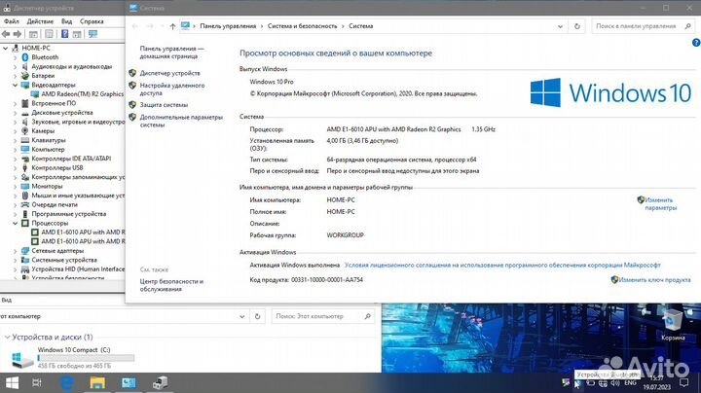Viewport: 701px width, 393px height.
Task: Open the Действие menu in Device Manager
Action: [x=40, y=21]
